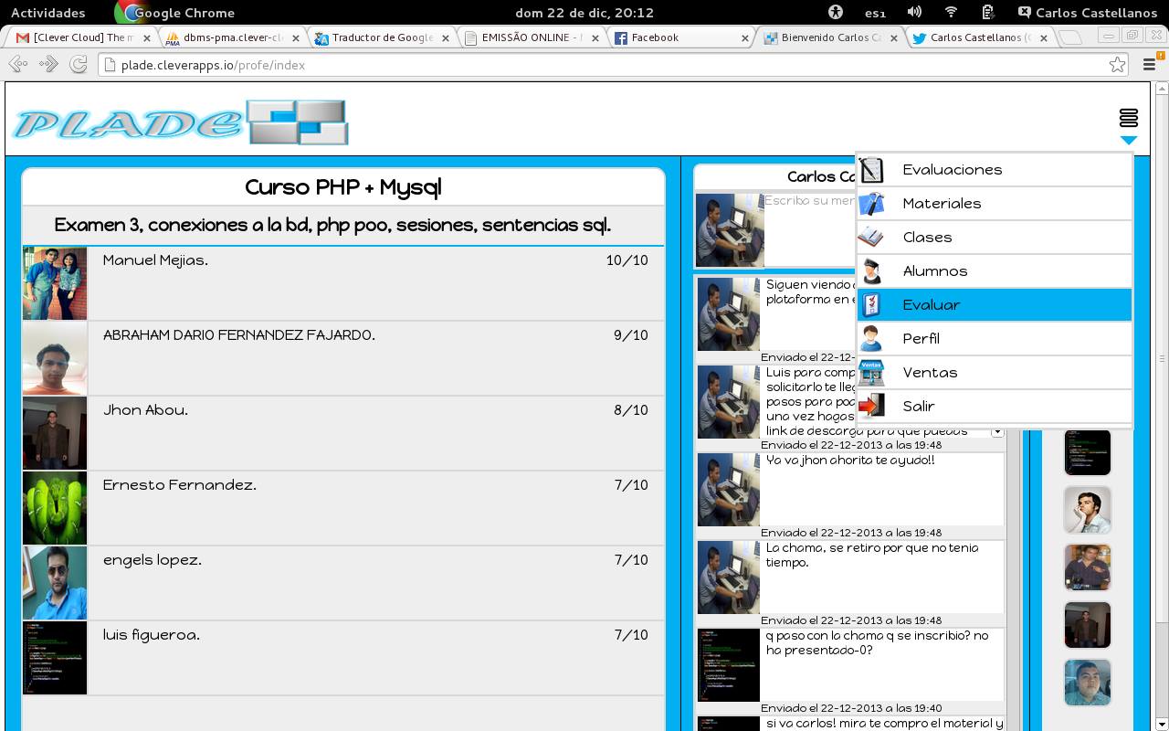Click the name Manuel Mejias.
The width and height of the screenshot is (1169, 731).
pos(155,260)
